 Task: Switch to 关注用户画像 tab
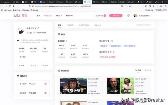(x=83, y=25)
